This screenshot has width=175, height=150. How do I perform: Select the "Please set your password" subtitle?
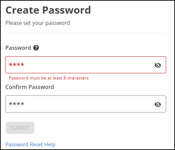[x=38, y=23]
